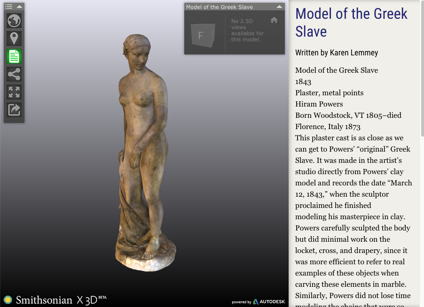424x307 pixels.
Task: Open the share icon in sidebar
Action: point(14,74)
